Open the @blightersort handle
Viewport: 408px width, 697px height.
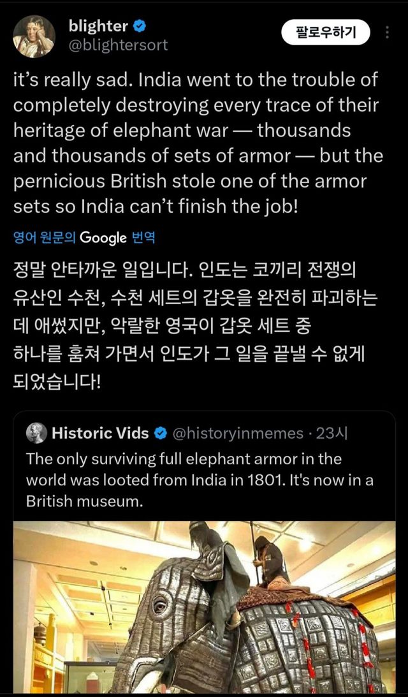(x=118, y=45)
